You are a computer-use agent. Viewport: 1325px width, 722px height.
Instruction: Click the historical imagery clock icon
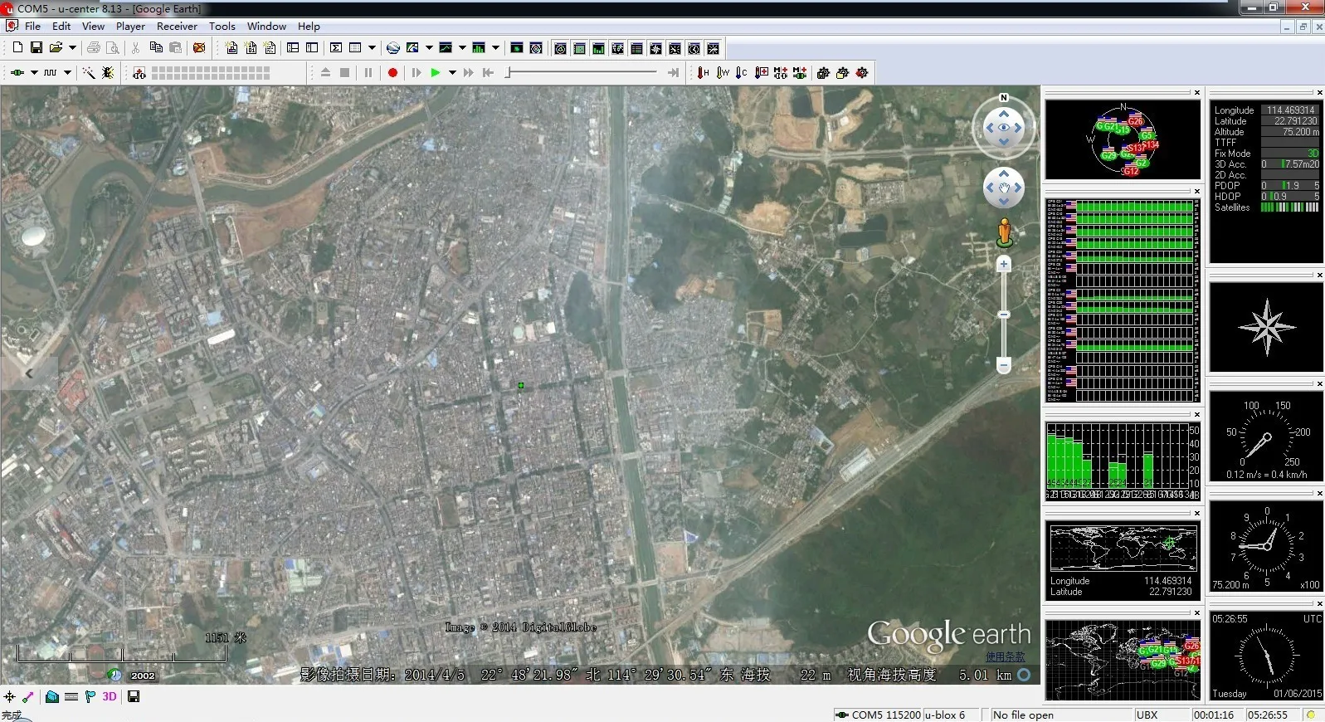click(114, 676)
